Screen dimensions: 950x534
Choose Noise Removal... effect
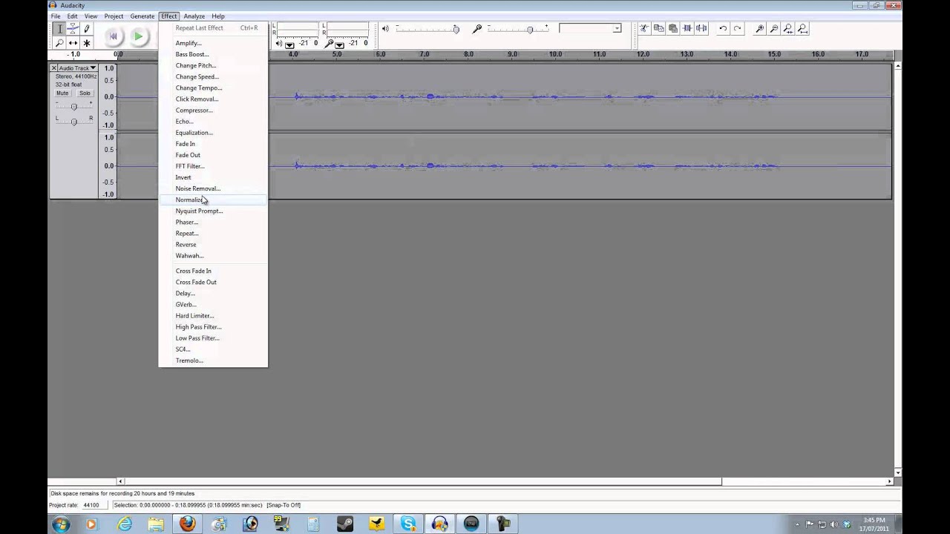point(213,188)
